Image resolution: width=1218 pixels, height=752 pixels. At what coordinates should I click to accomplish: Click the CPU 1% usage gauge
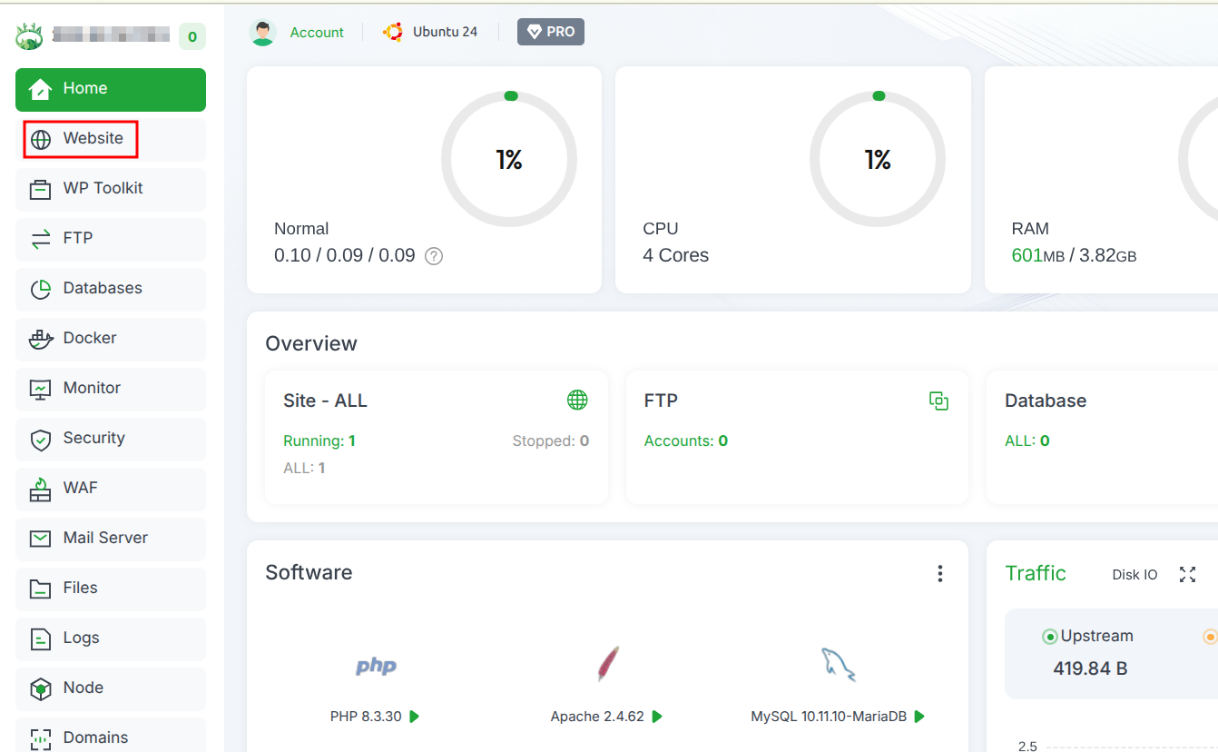[x=878, y=160]
